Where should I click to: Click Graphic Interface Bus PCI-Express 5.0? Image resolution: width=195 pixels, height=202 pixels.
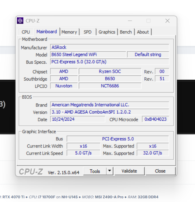click(x=118, y=139)
